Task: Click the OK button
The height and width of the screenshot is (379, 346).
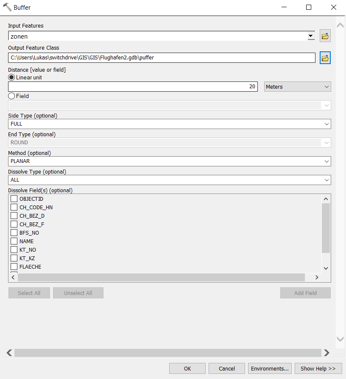Action: tap(187, 368)
